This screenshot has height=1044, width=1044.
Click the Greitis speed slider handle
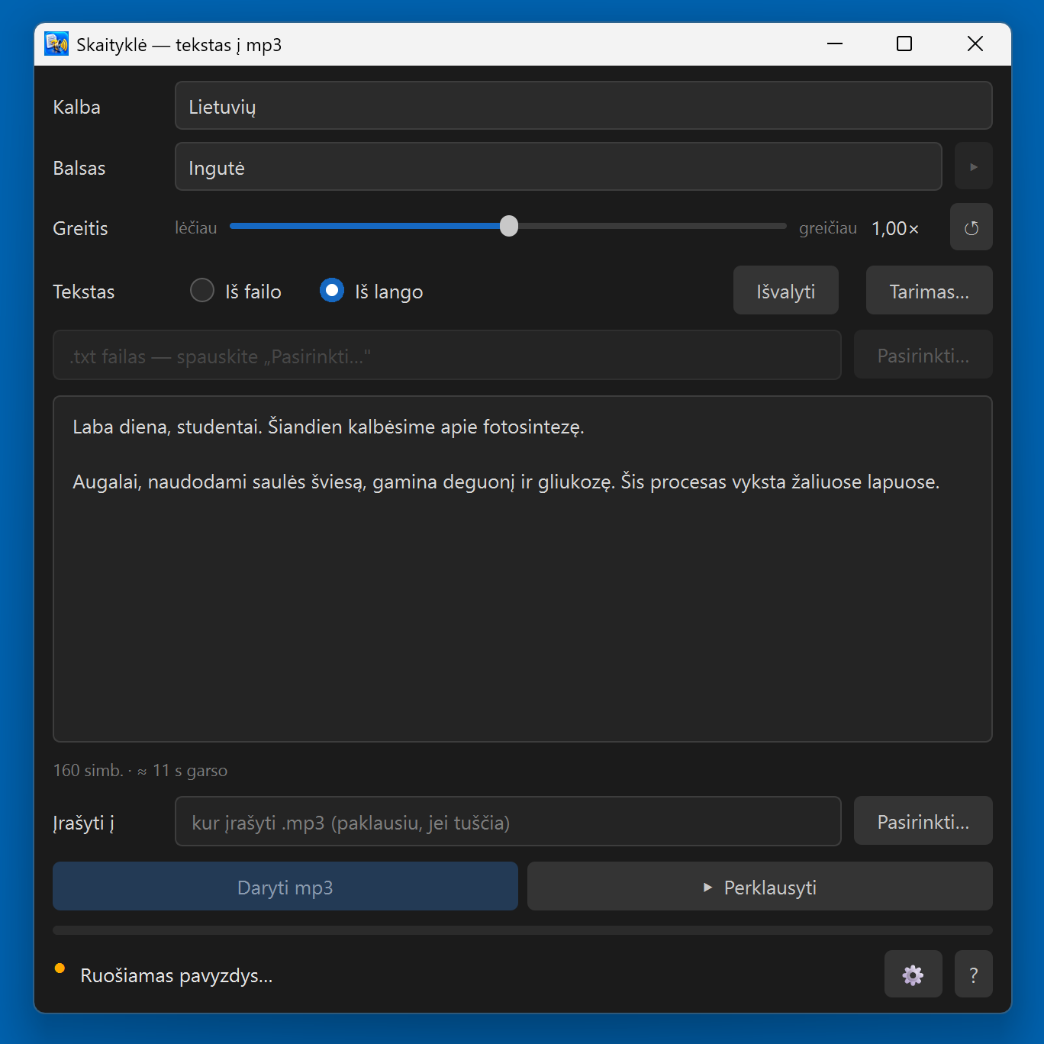pyautogui.click(x=509, y=226)
